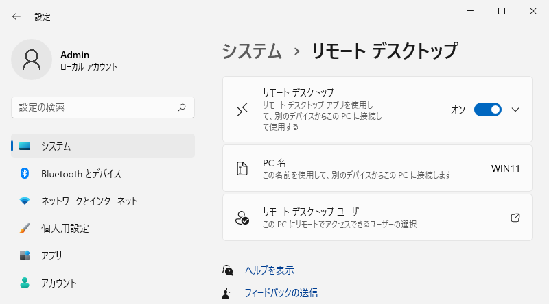549x304 pixels.
Task: Click the アプリ icon in sidebar
Action: pyautogui.click(x=25, y=255)
